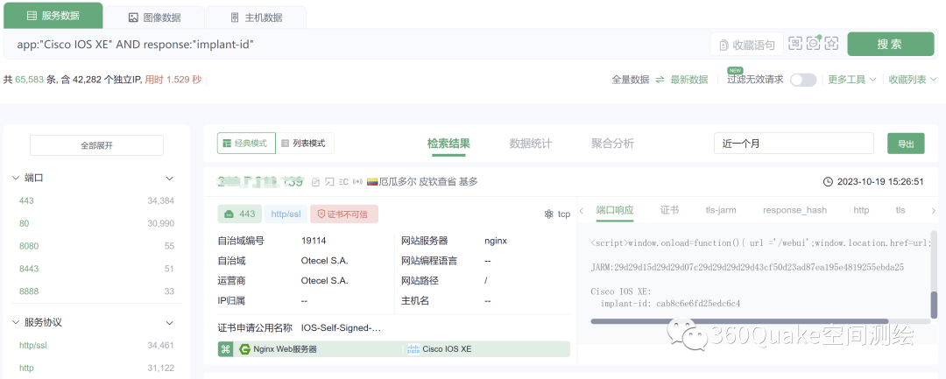Image resolution: width=946 pixels, height=379 pixels.
Task: Click the swap arrows between 全量数据 and 最新数据
Action: pyautogui.click(x=660, y=80)
